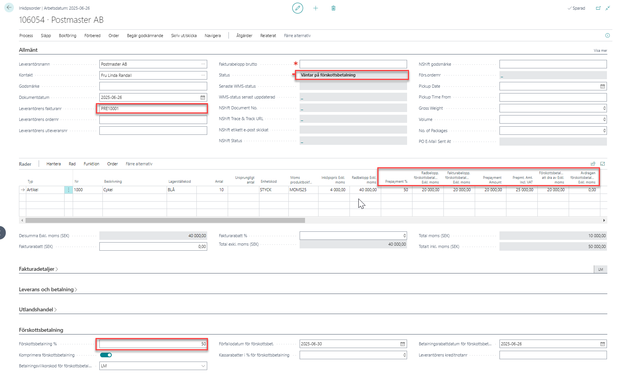Click the info icon at right of menu
This screenshot has width=617, height=377.
[x=607, y=36]
